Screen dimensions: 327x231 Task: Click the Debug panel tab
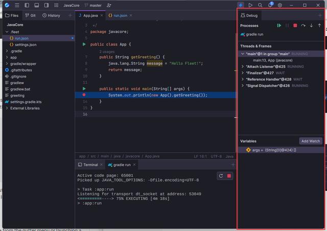coord(249,15)
